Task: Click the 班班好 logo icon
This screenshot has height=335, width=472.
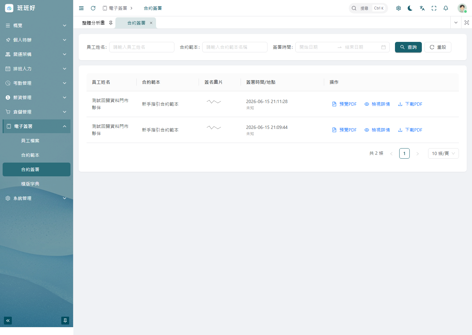Action: pos(9,8)
